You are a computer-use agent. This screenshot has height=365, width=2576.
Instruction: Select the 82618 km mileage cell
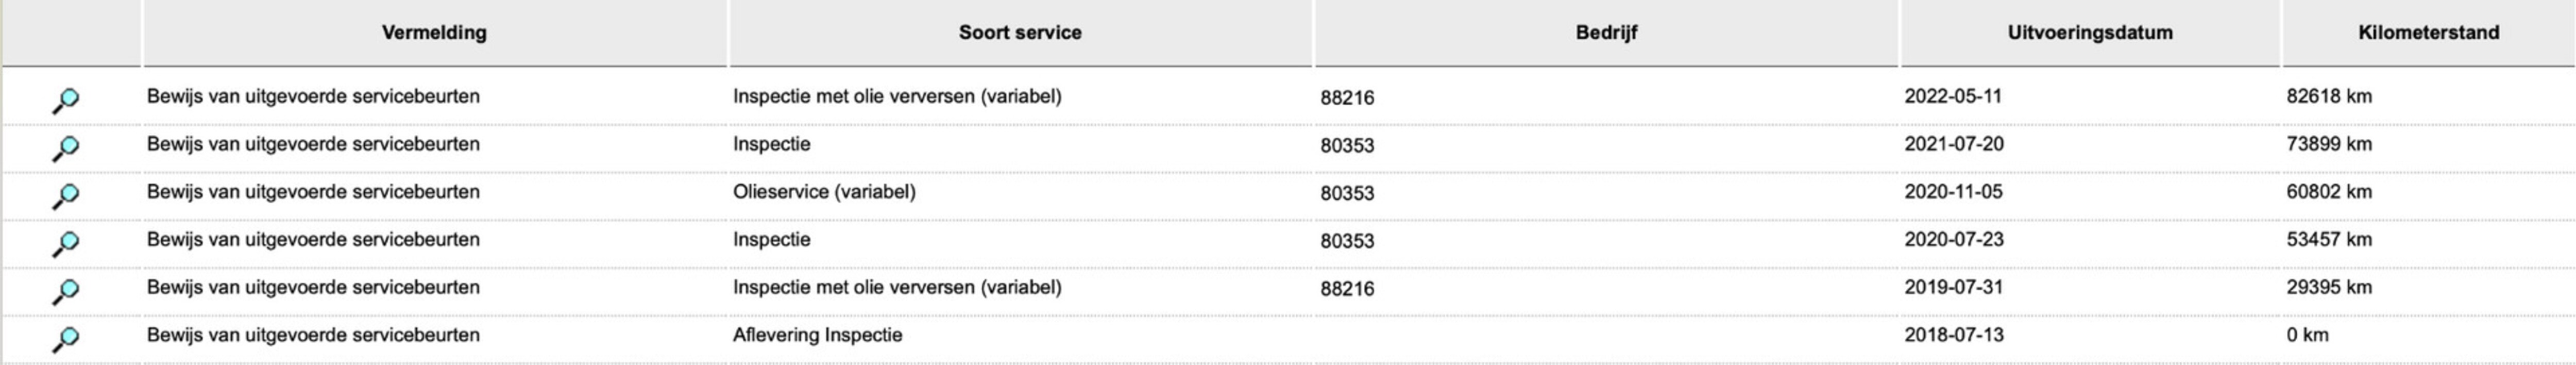tap(2329, 96)
